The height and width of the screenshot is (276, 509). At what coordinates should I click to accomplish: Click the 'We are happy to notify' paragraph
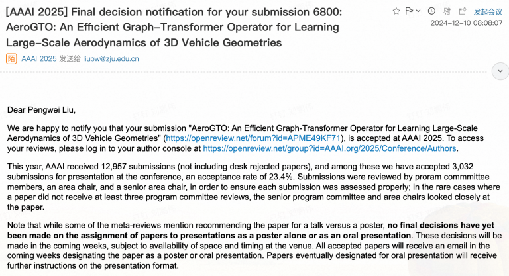point(245,138)
